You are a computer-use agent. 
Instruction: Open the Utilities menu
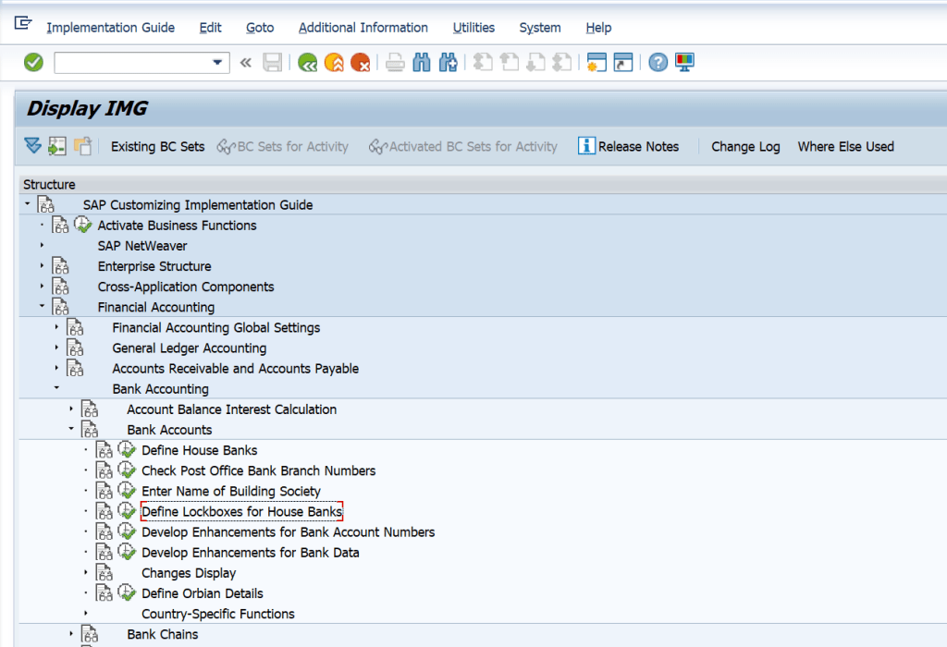click(473, 27)
